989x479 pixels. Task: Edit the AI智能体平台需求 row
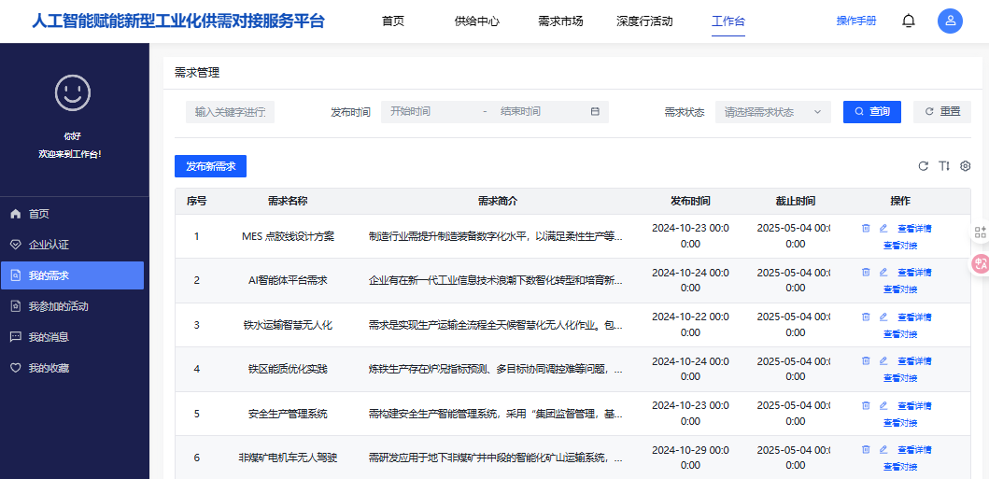[883, 273]
